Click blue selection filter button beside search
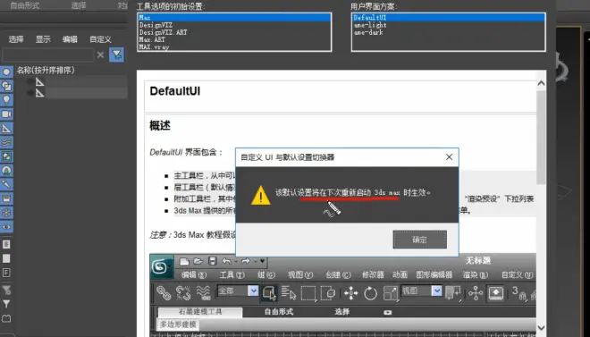This screenshot has width=590, height=337. pyautogui.click(x=116, y=55)
